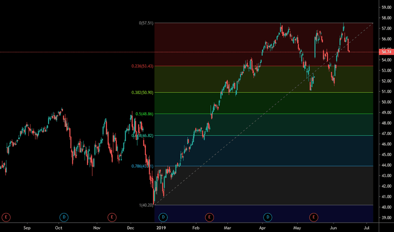This screenshot has width=394, height=232.
Task: Click the 59.00 price axis label
Action: click(x=386, y=8)
